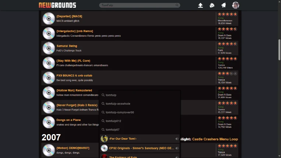Click star rating of Samurai Swing
Image resolution: width=281 pixels, height=158 pixels.
227,44
